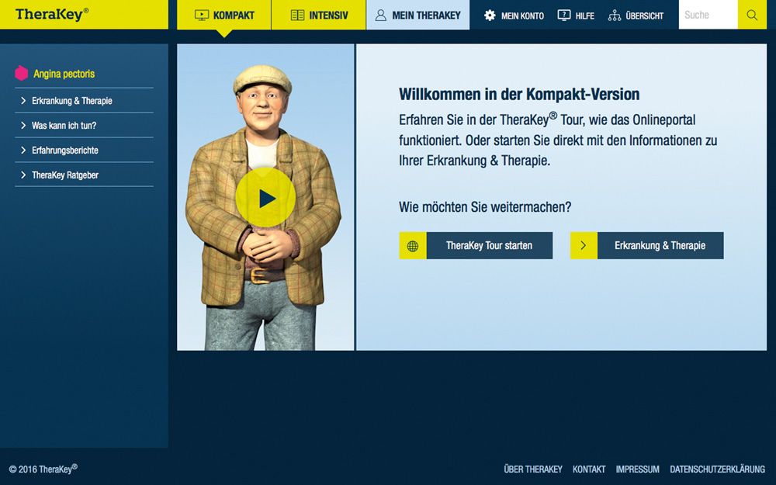Switch to the Kompakt tab

[223, 15]
